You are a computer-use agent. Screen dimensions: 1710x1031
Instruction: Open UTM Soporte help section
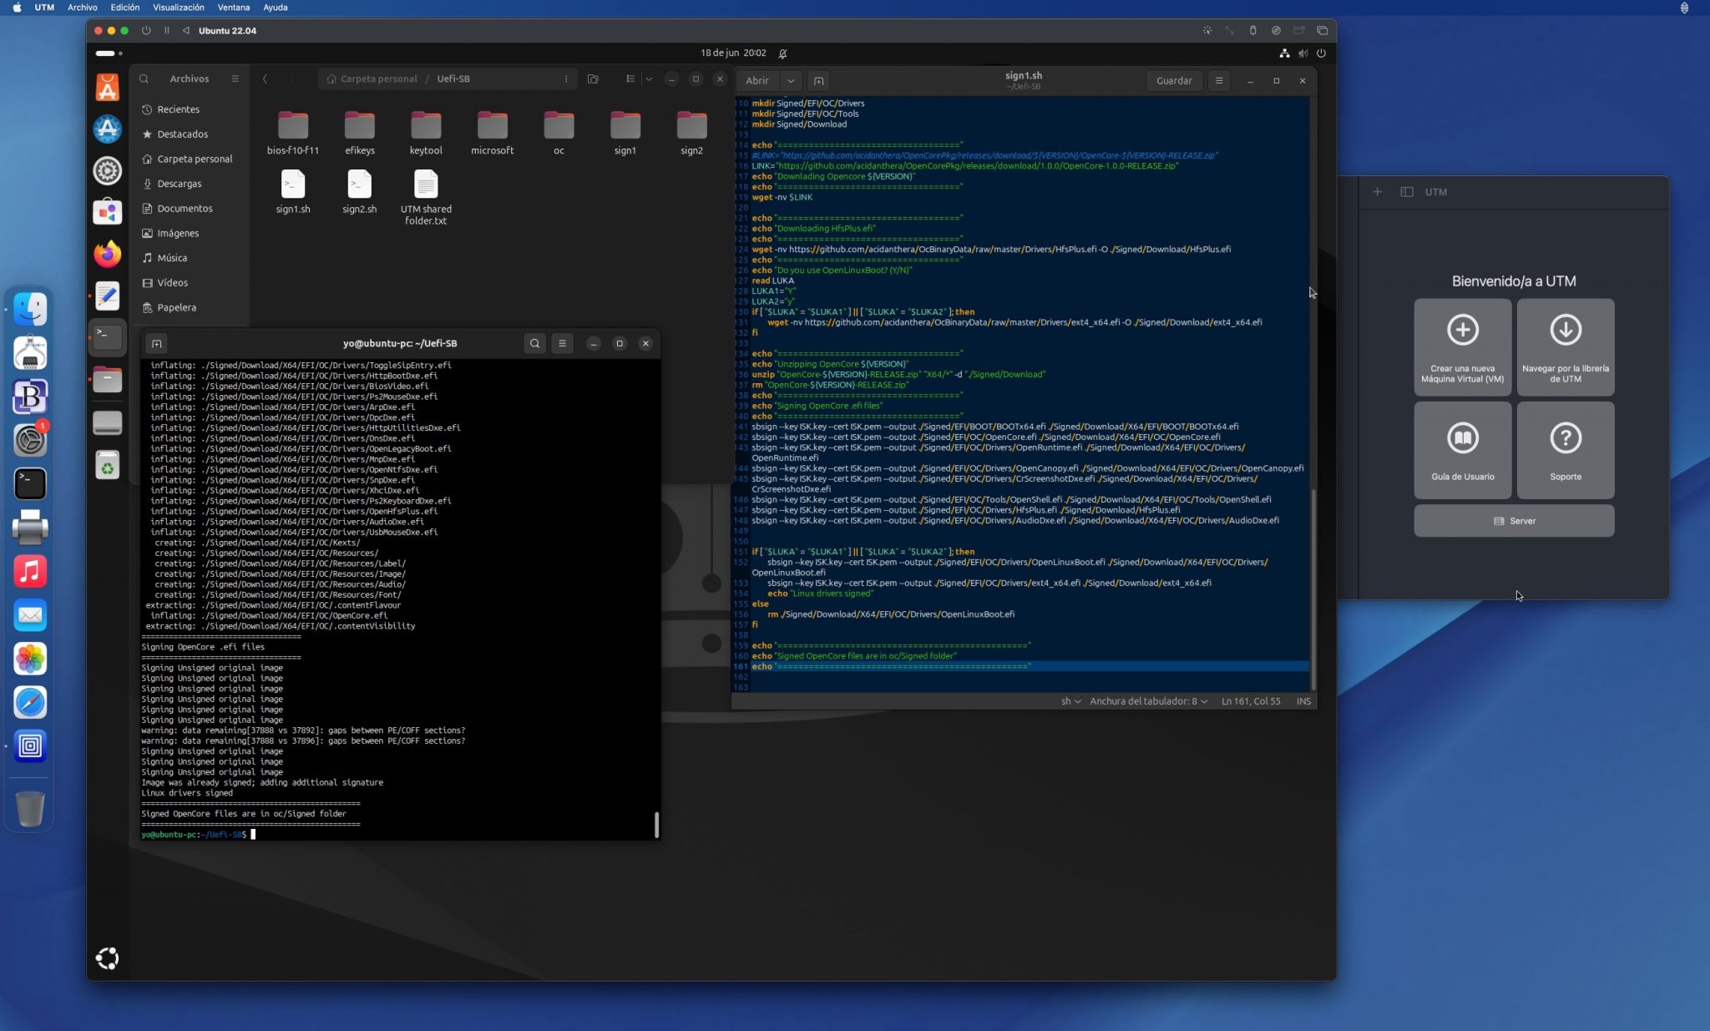(x=1565, y=449)
